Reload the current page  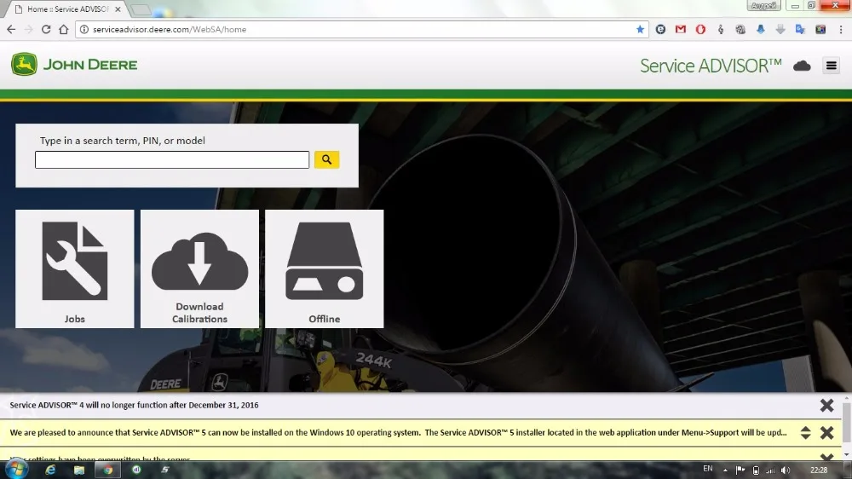[x=46, y=29]
